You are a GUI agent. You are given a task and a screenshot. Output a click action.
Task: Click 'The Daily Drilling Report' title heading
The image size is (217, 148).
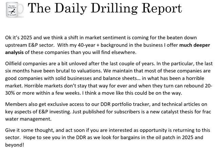[105, 8]
